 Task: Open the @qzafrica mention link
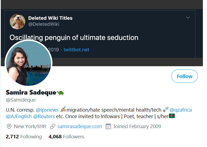pyautogui.click(x=181, y=110)
